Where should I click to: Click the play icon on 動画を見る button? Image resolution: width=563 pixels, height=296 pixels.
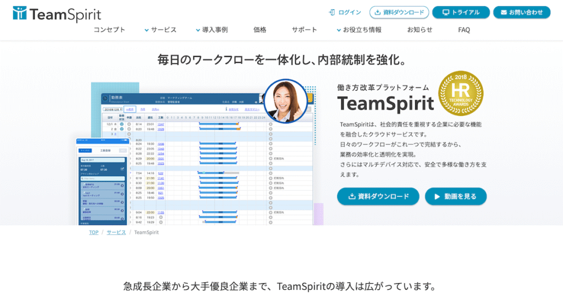point(437,196)
